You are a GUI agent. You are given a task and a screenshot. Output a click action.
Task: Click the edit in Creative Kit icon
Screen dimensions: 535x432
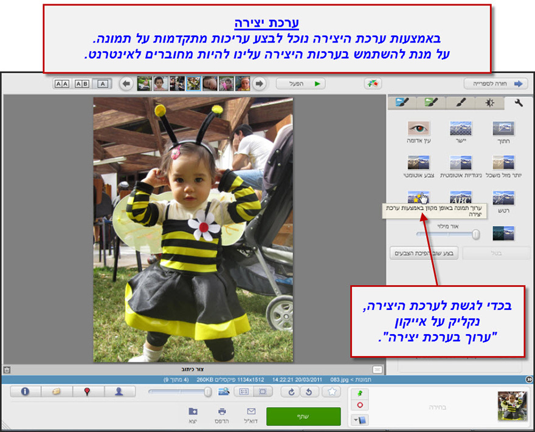[418, 196]
